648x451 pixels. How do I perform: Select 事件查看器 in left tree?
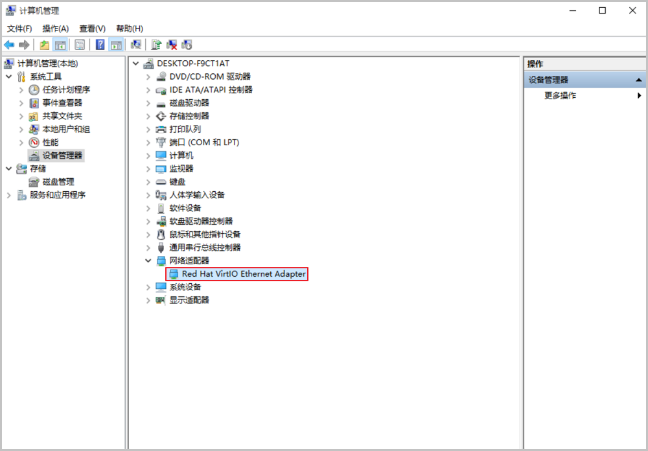(x=62, y=103)
